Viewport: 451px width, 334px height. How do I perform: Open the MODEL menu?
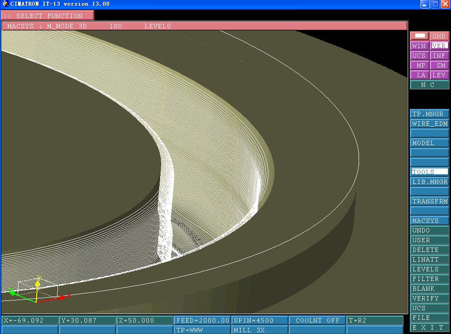pyautogui.click(x=429, y=143)
